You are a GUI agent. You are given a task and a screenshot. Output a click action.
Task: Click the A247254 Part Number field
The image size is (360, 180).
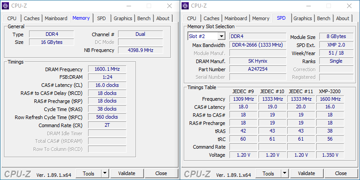click(258, 69)
